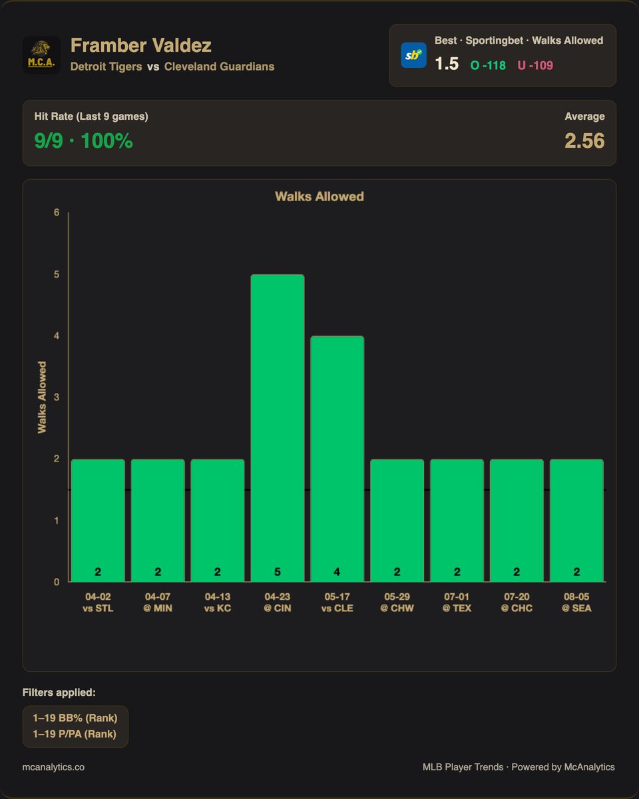Click the vertical Walks Allowed axis title
The height and width of the screenshot is (799, 639).
pos(42,398)
